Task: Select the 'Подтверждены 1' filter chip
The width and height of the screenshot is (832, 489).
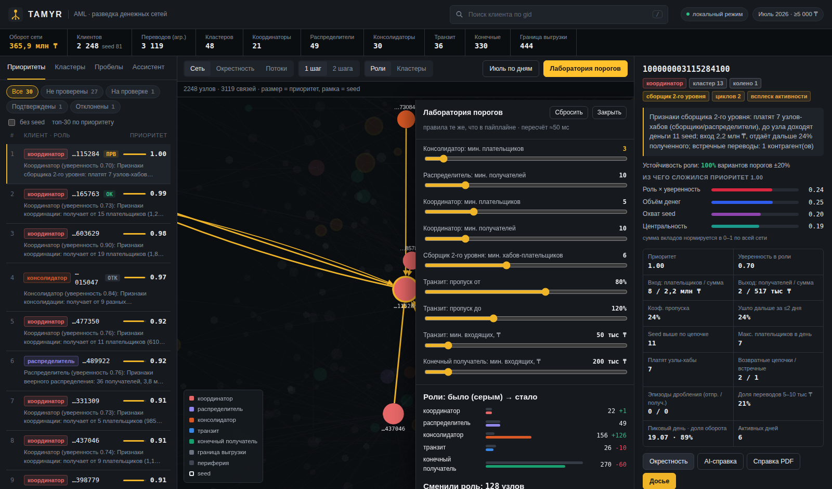Action: click(x=37, y=107)
